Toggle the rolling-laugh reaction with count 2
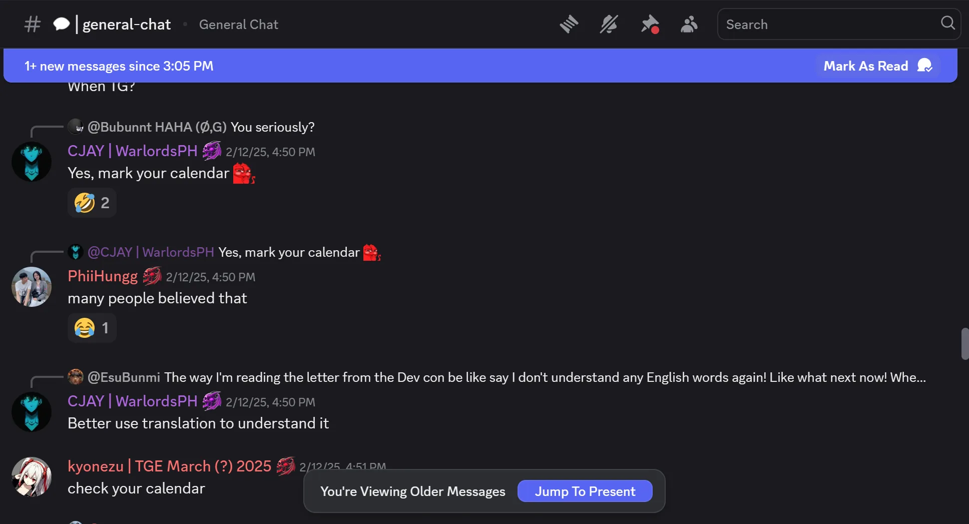The image size is (969, 524). point(92,203)
